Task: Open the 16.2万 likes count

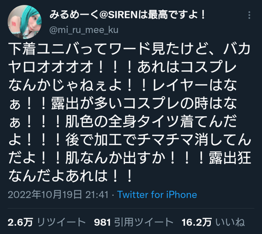Action: coord(196,222)
